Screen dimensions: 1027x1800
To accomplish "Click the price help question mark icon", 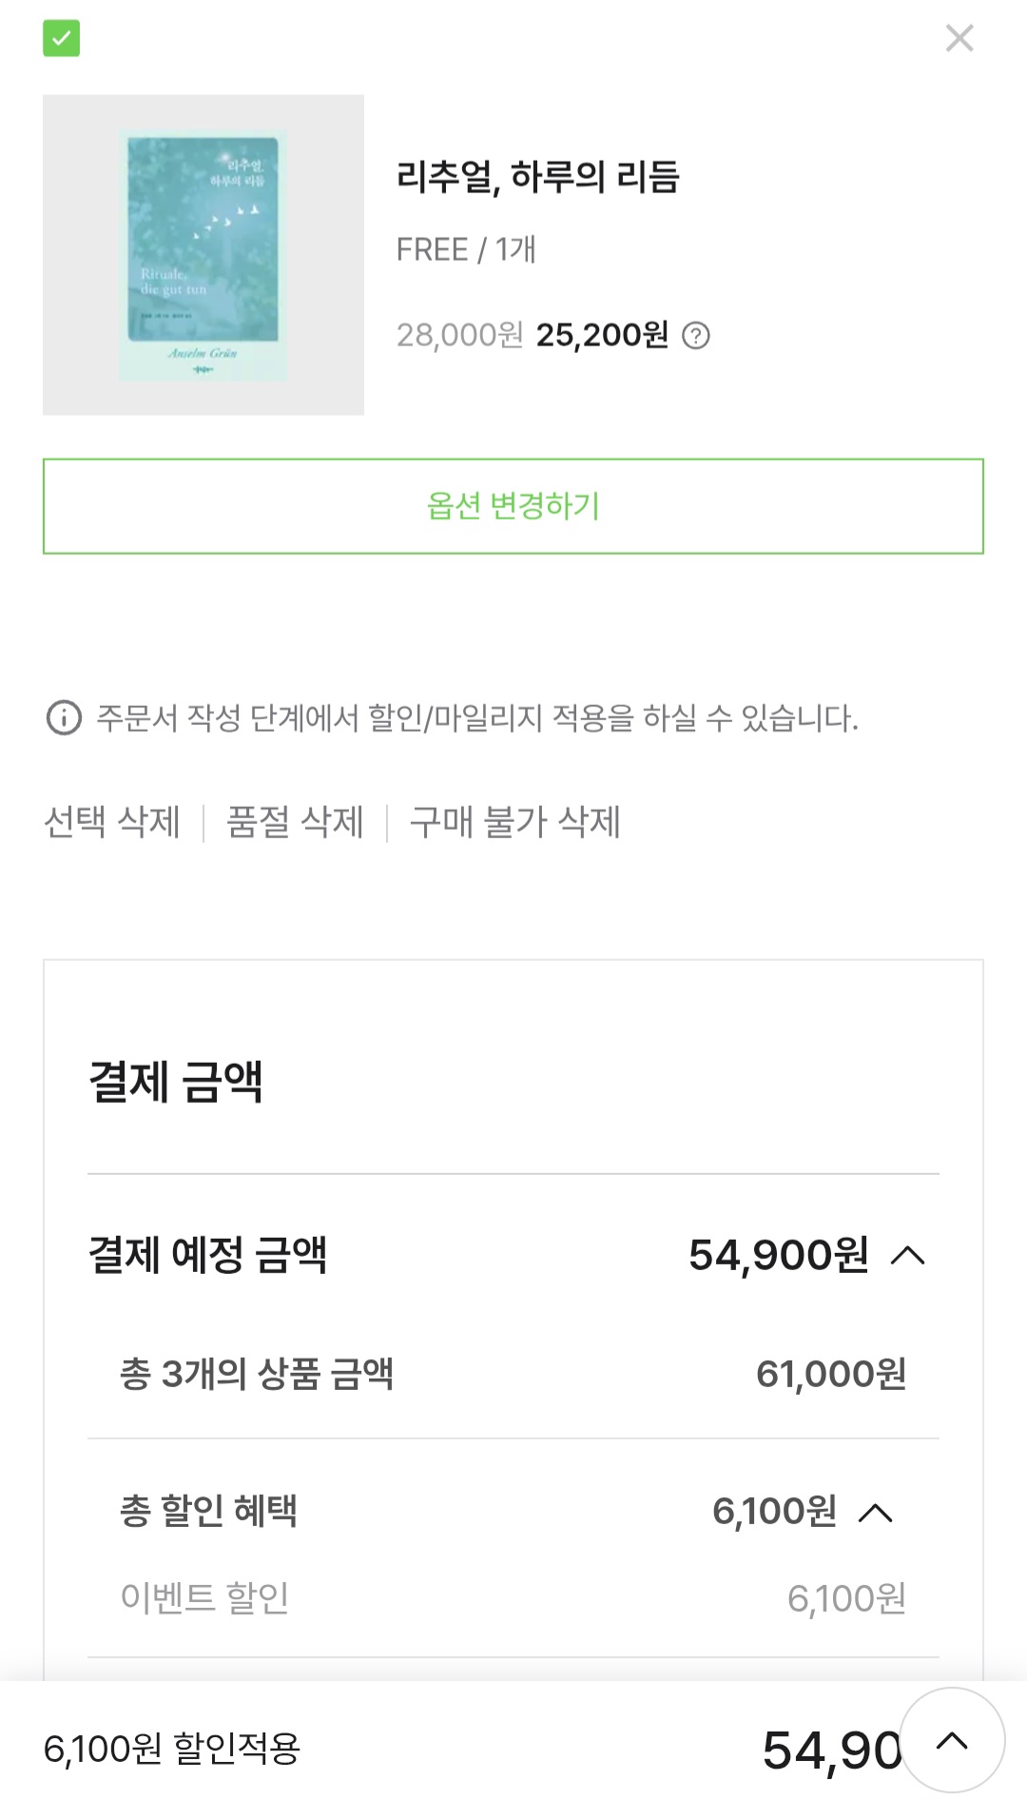I will 696,336.
